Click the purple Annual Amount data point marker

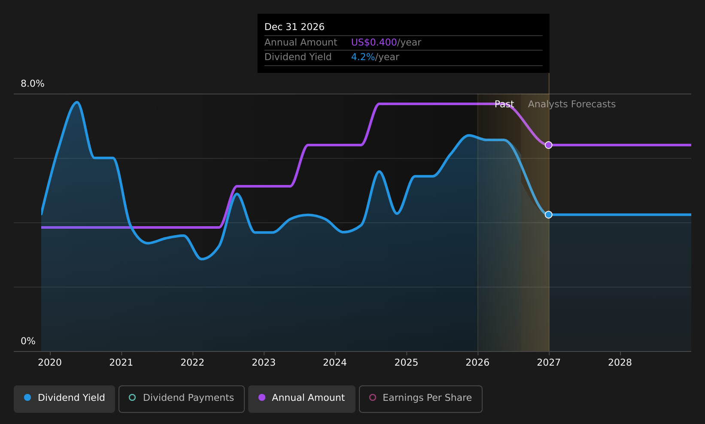(548, 145)
